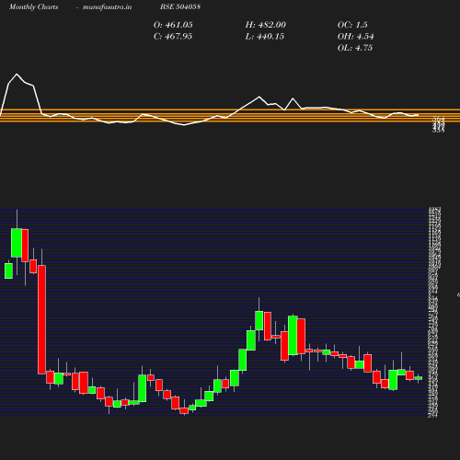Click the 'Monthly Charts' title text
This screenshot has width=460, height=460.
34,6
